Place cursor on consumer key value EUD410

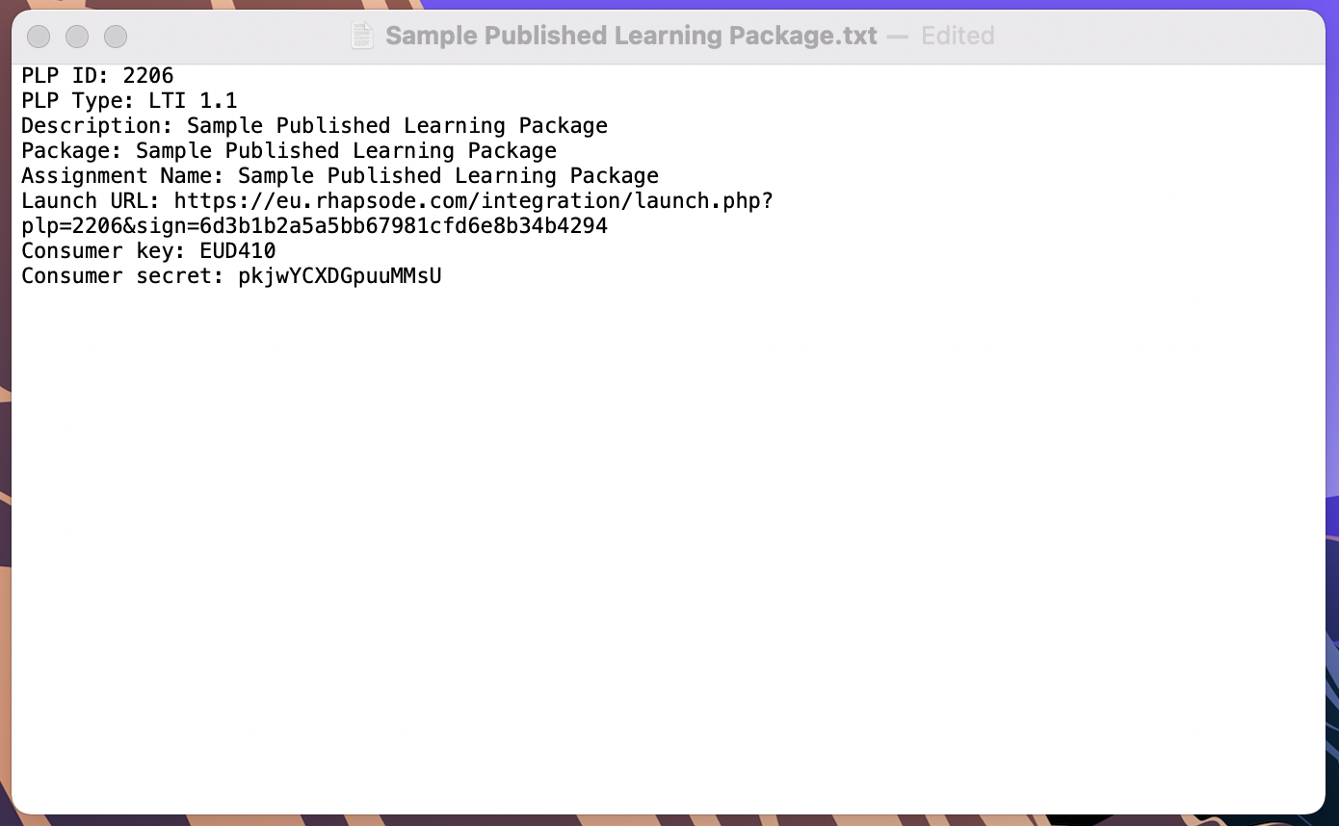[x=238, y=250]
